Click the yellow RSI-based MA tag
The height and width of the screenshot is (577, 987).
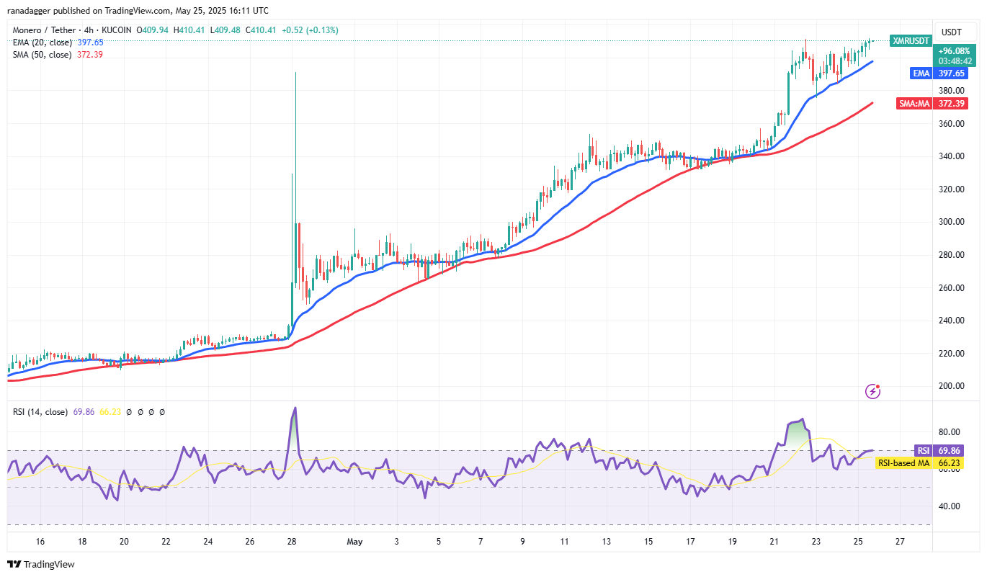click(903, 463)
